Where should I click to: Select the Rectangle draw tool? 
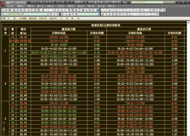[116, 10]
